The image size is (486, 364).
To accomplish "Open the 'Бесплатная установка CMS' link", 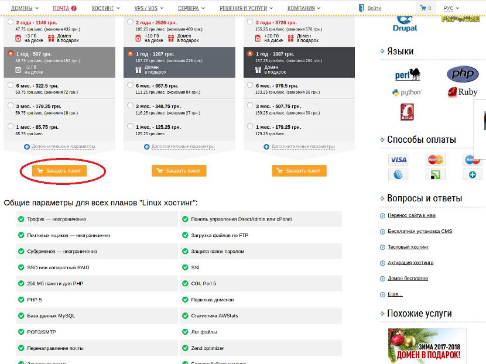I will (x=420, y=231).
